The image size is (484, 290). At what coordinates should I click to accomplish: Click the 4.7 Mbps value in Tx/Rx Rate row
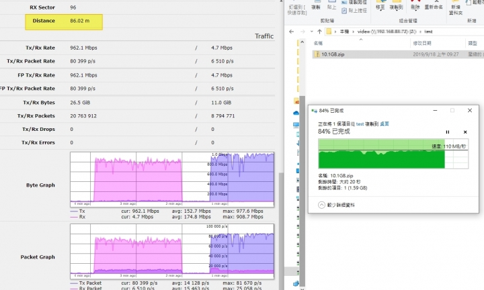click(x=222, y=48)
